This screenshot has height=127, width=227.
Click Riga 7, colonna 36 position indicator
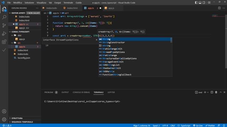pyautogui.click(x=142, y=126)
